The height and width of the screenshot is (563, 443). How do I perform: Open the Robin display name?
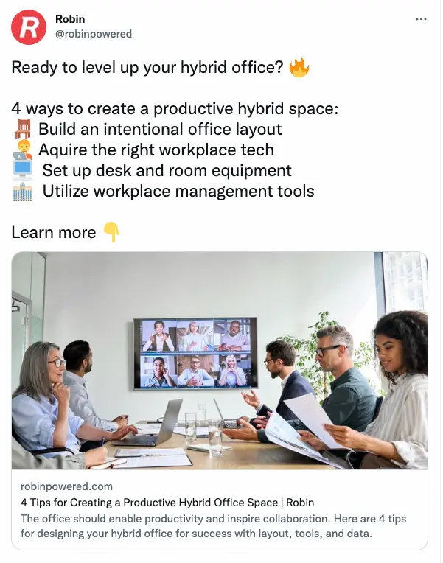tap(70, 19)
